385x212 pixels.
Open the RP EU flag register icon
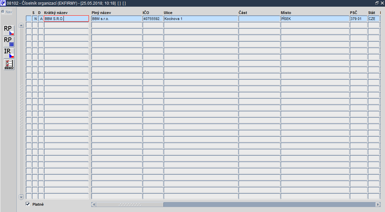pyautogui.click(x=9, y=42)
